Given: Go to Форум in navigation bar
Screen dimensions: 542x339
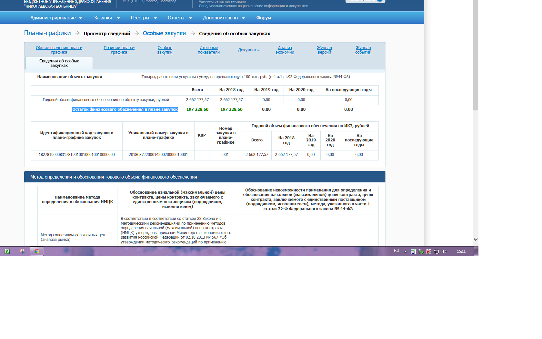Looking at the screenshot, I should point(264,18).
